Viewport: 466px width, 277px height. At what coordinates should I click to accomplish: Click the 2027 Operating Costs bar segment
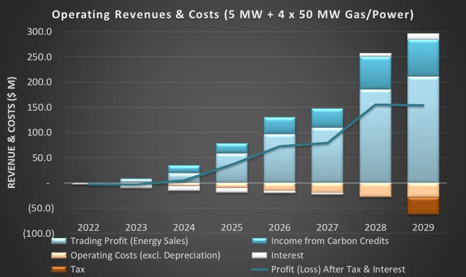(x=327, y=187)
